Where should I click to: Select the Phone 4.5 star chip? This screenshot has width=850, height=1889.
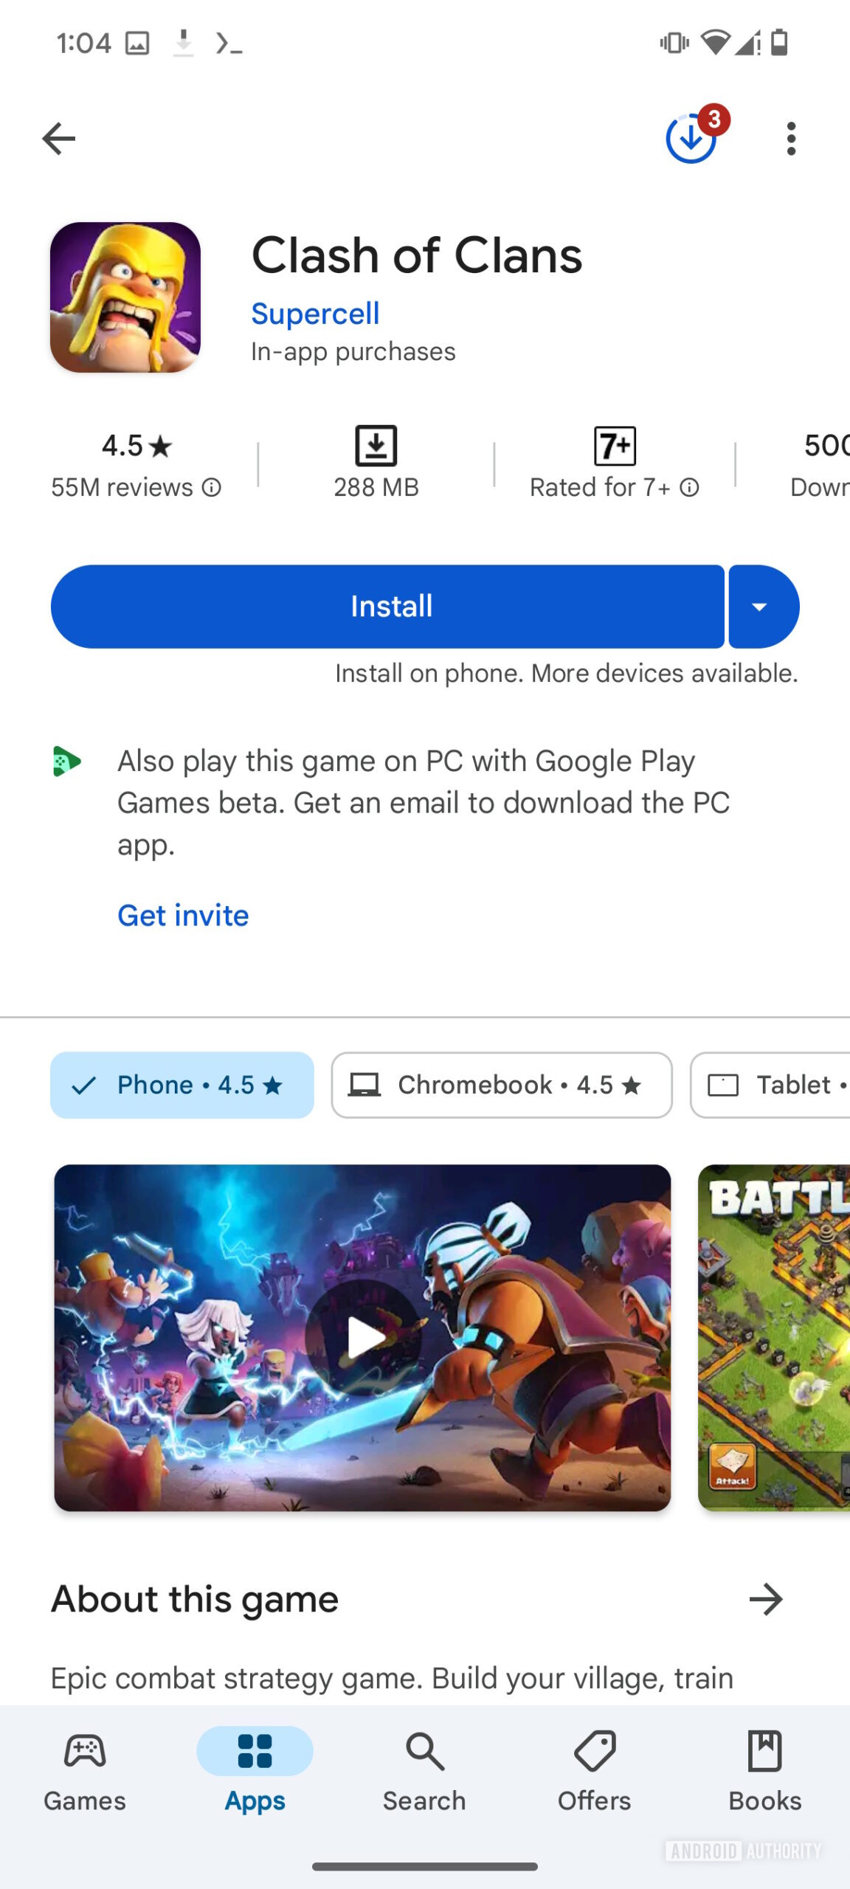(182, 1085)
